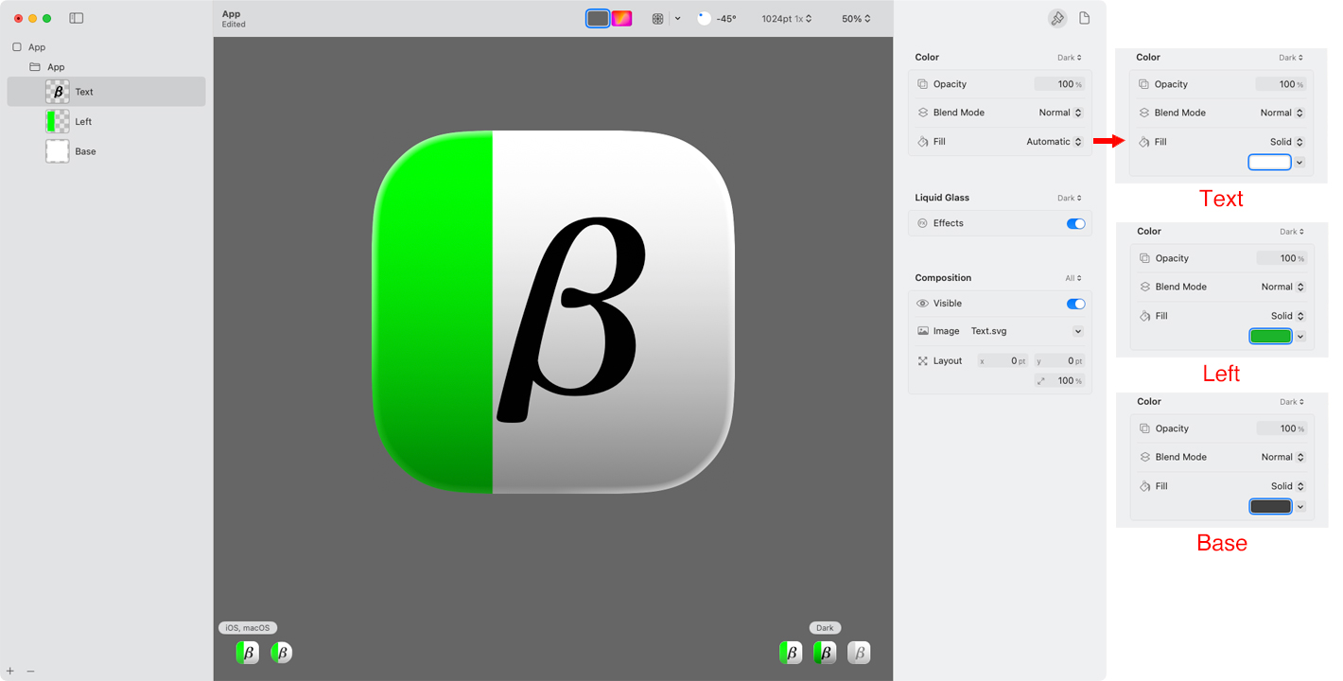The image size is (1343, 681).
Task: Open the appearance brush inspector tab
Action: (1057, 18)
